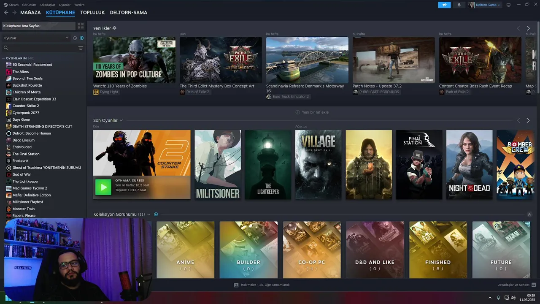Click the plus icon on Yeni bir raf ekle
This screenshot has width=540, height=304.
tap(297, 112)
